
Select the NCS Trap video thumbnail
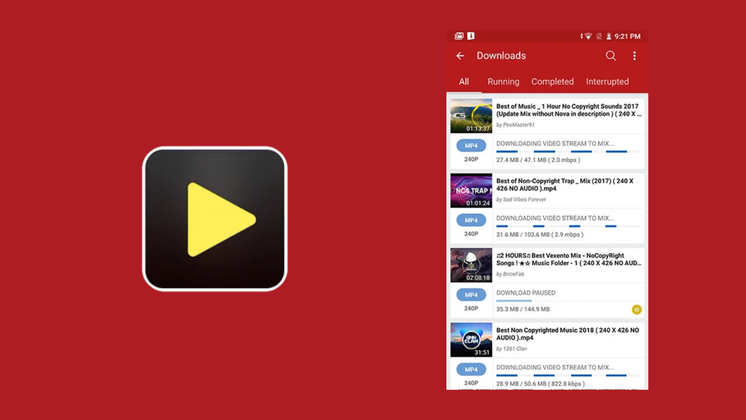tap(471, 190)
